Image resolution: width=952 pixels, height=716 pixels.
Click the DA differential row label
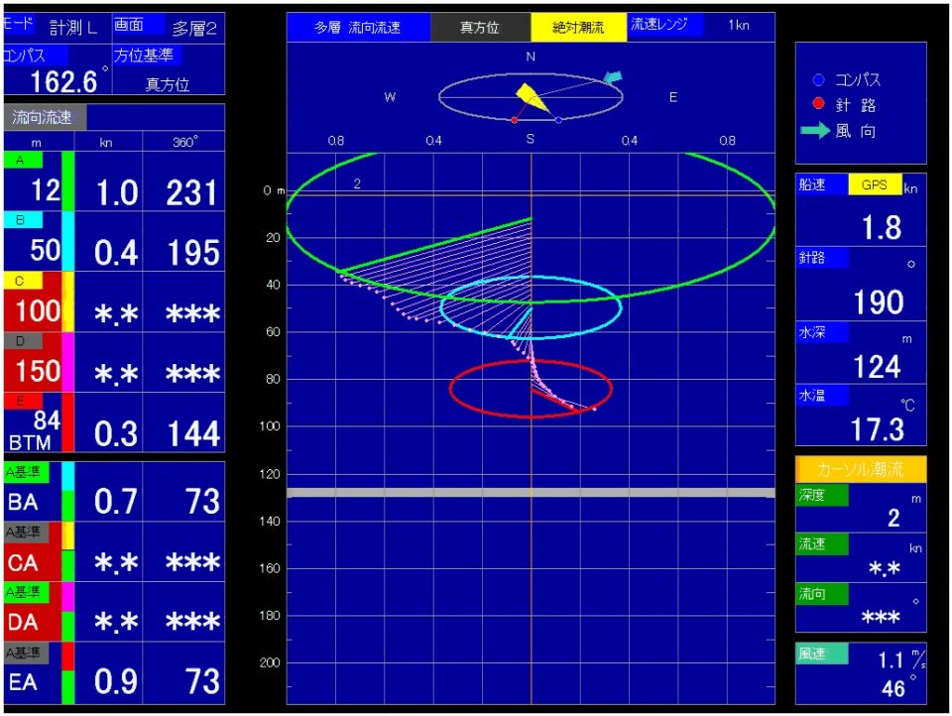23,623
